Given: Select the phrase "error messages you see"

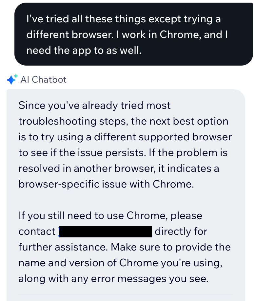Looking at the screenshot, I should pos(147,278).
